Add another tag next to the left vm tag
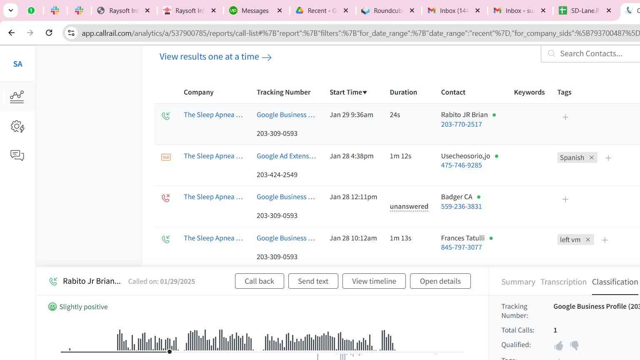This screenshot has width=640, height=360. point(605,240)
